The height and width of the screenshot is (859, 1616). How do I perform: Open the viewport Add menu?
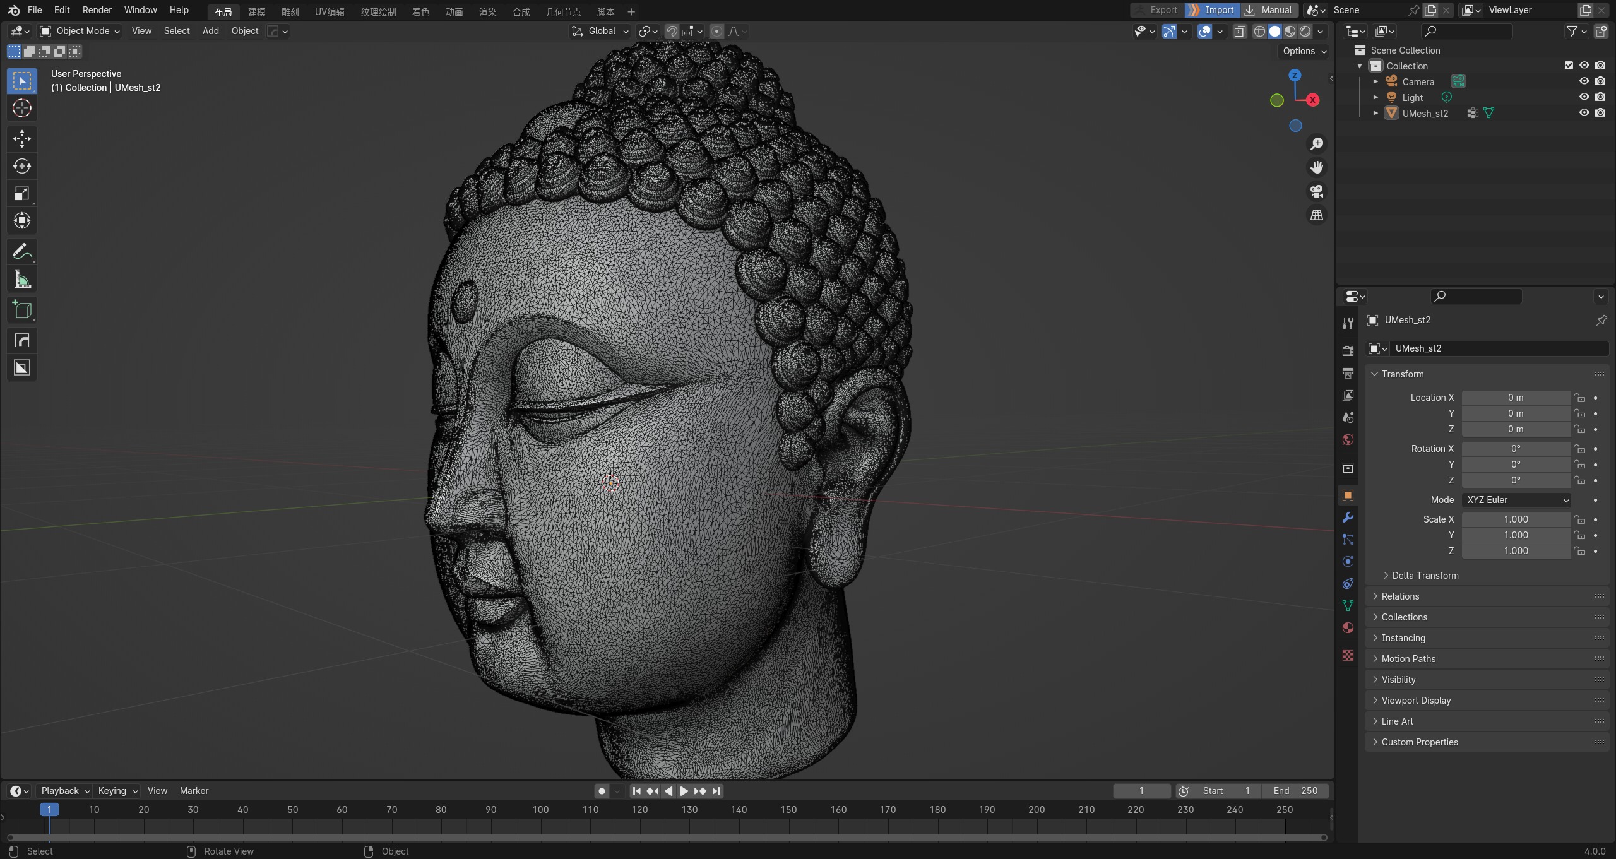210,31
